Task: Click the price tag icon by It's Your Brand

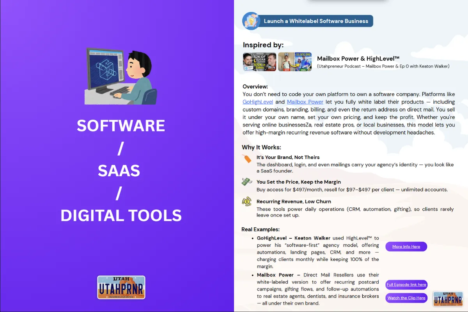Action: (246, 159)
